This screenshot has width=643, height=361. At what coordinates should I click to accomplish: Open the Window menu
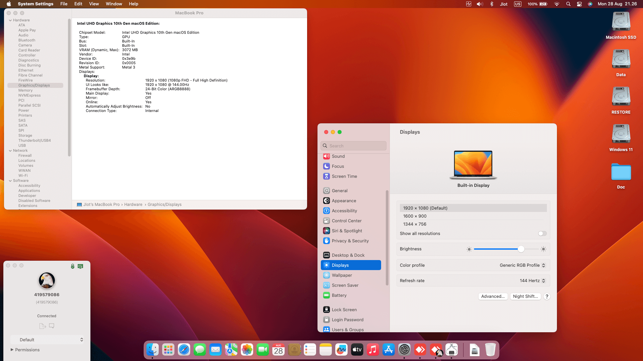(x=114, y=4)
